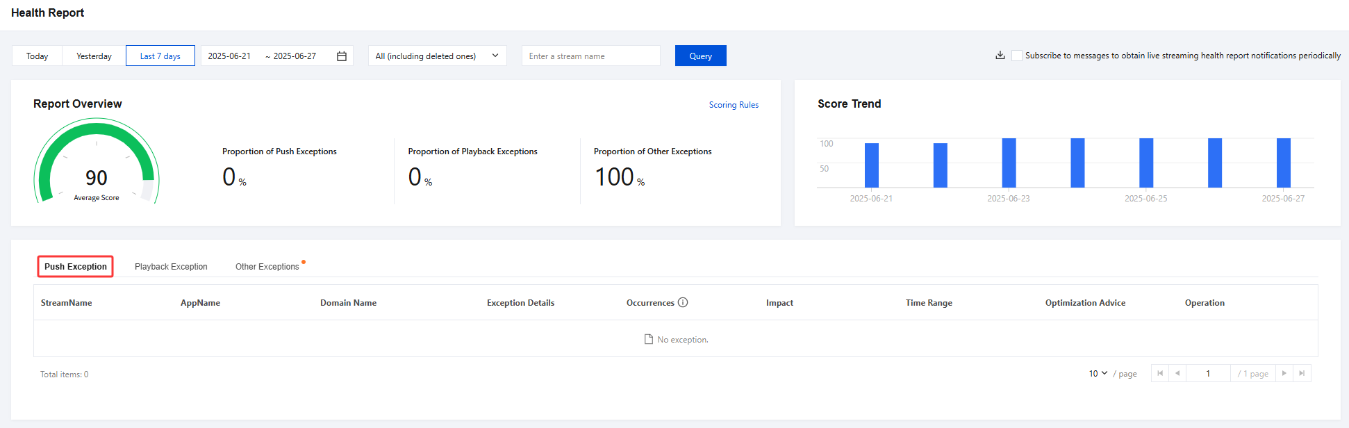Switch to Other Exceptions tab

(267, 267)
